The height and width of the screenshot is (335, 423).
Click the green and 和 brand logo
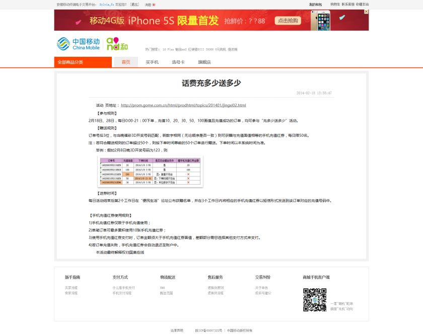(117, 44)
